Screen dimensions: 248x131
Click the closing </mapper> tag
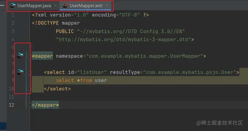pos(45,105)
